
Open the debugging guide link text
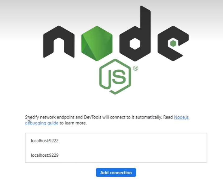coord(42,123)
